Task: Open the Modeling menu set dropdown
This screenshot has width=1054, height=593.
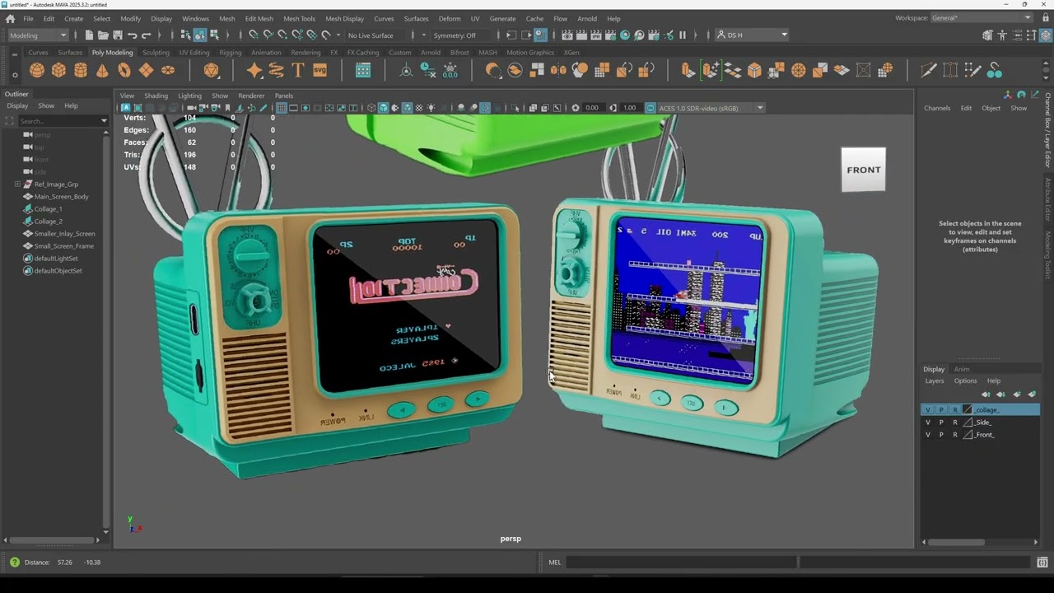Action: [x=38, y=35]
